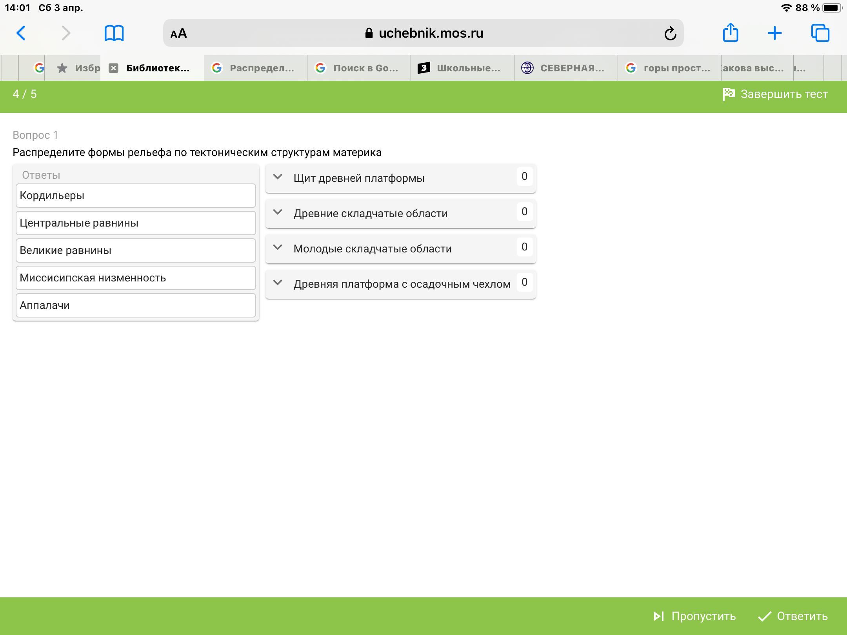Viewport: 847px width, 635px height.
Task: Expand Древняя платформа с осадочным чехлом
Action: coord(278,283)
